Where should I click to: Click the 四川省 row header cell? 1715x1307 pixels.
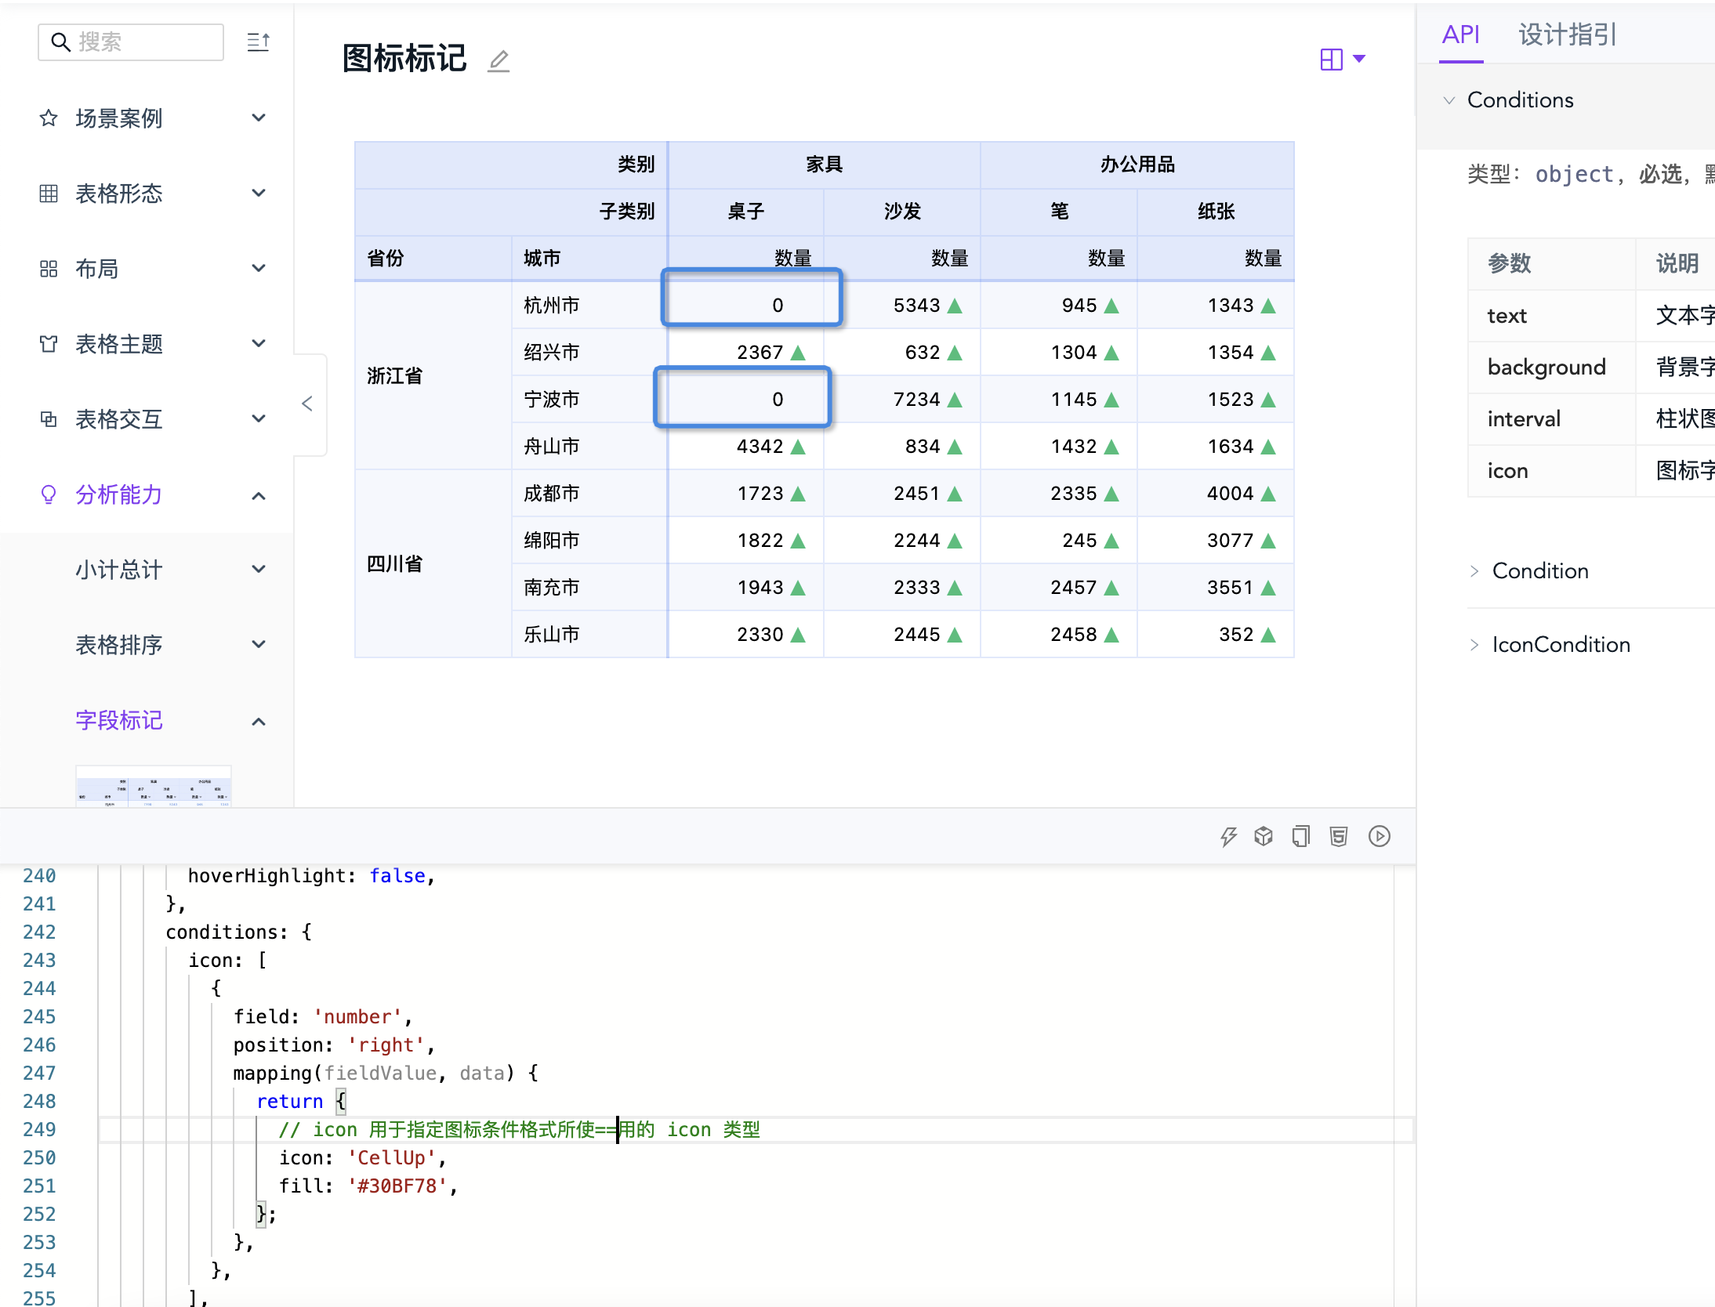click(x=433, y=563)
